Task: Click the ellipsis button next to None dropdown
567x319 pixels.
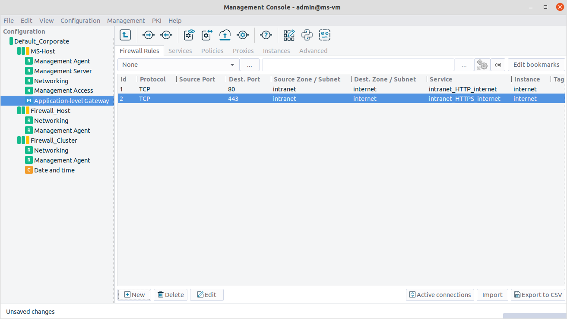Action: pyautogui.click(x=250, y=65)
